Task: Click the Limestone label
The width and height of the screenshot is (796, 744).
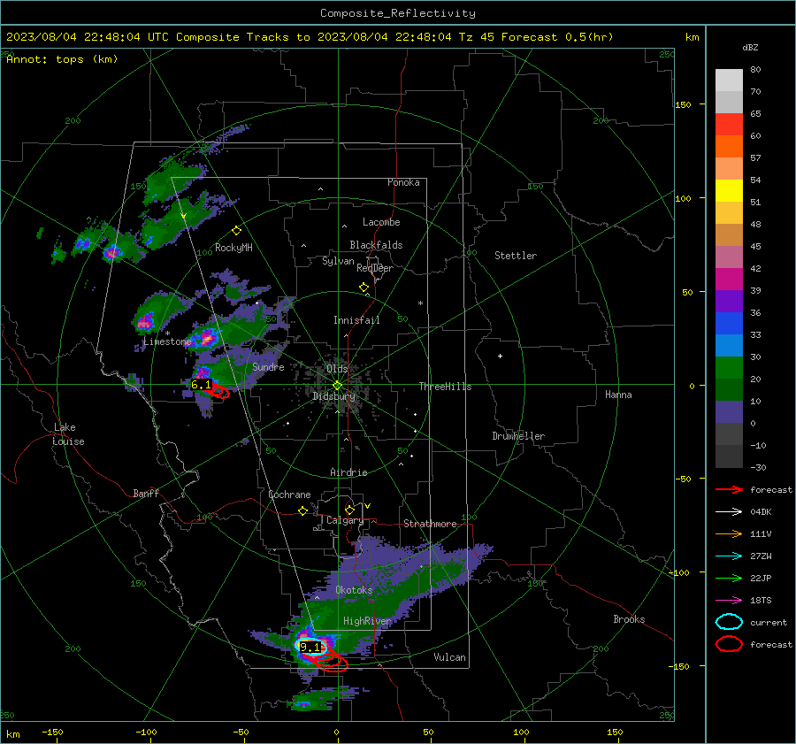Action: pyautogui.click(x=167, y=341)
